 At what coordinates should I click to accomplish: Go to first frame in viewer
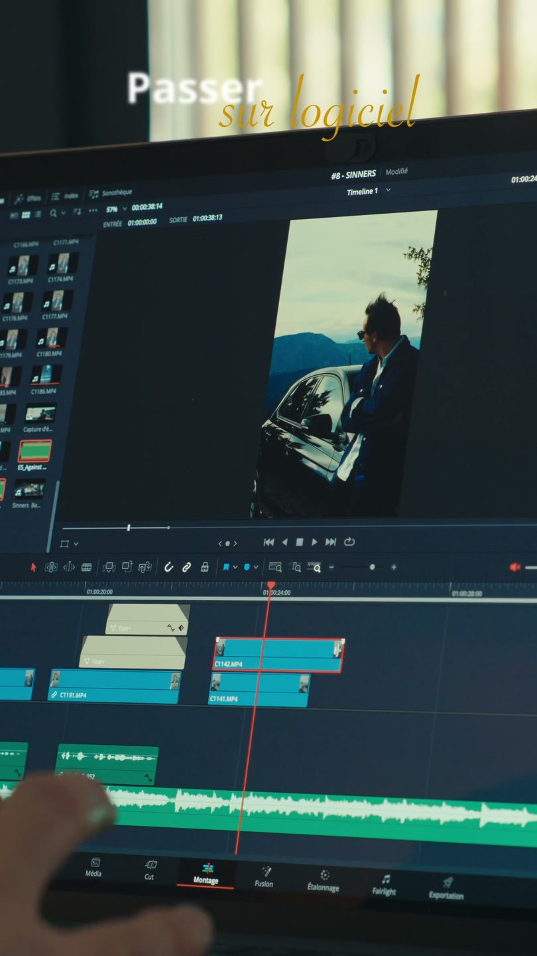coord(268,542)
